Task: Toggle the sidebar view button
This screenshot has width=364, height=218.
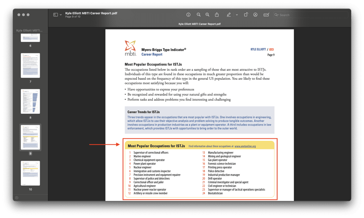Action: [55, 15]
